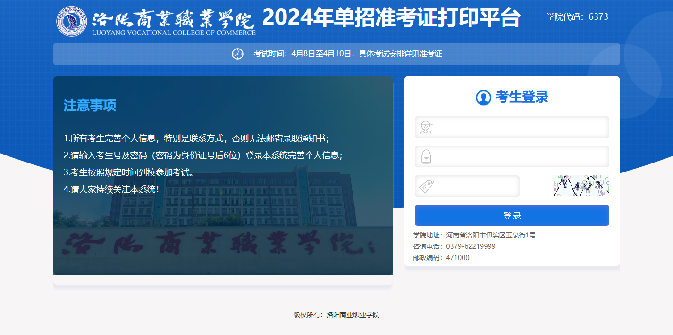Click the blue user avatar icon beside 考生登录

483,98
